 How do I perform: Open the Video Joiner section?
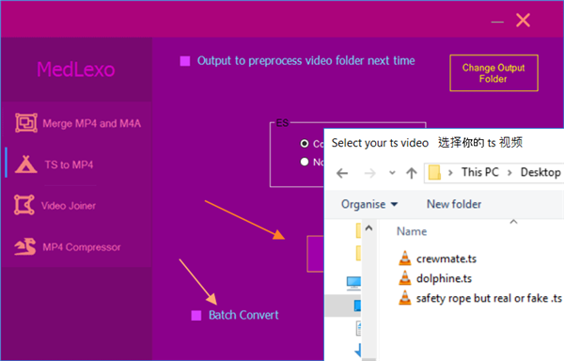click(76, 205)
